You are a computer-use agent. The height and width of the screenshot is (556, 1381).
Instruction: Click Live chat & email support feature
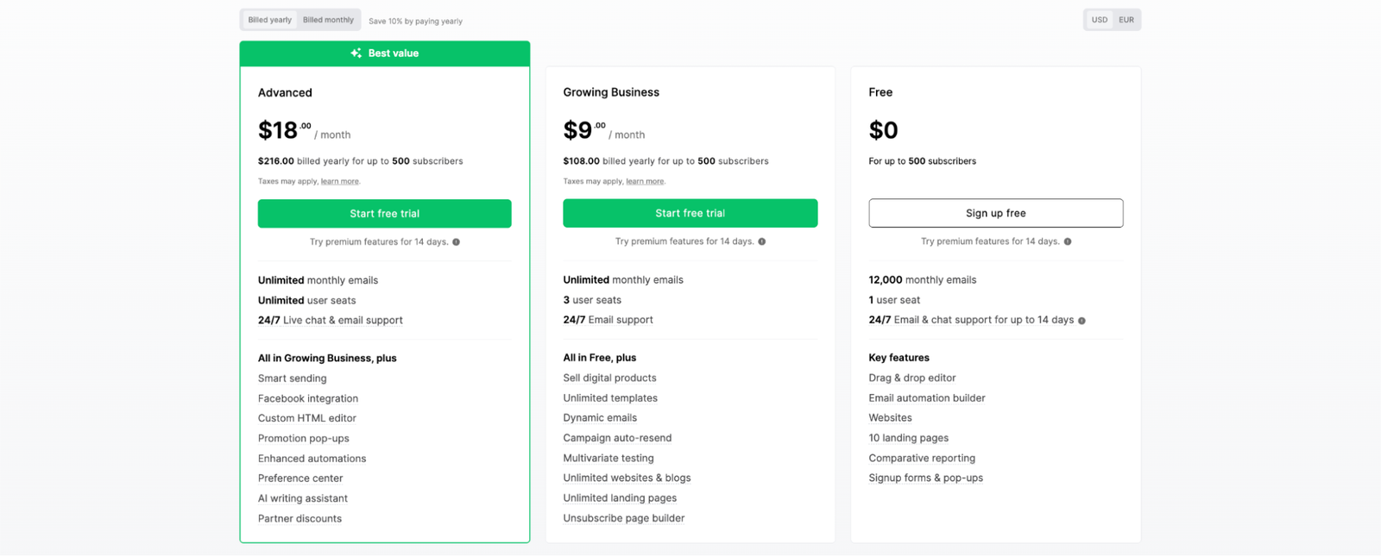(343, 321)
